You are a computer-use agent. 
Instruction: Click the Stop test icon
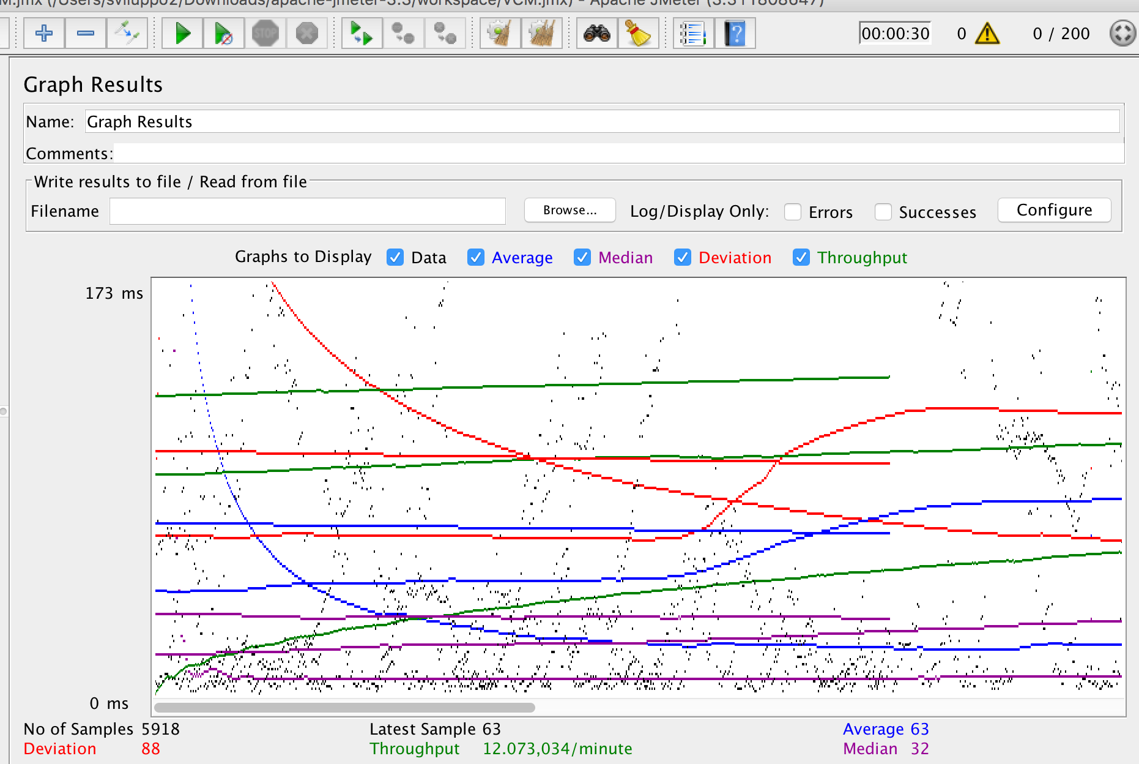pyautogui.click(x=265, y=33)
